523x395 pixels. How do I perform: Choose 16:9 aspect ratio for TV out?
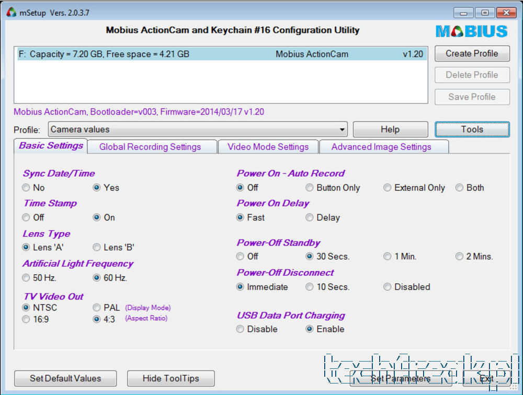[26, 319]
